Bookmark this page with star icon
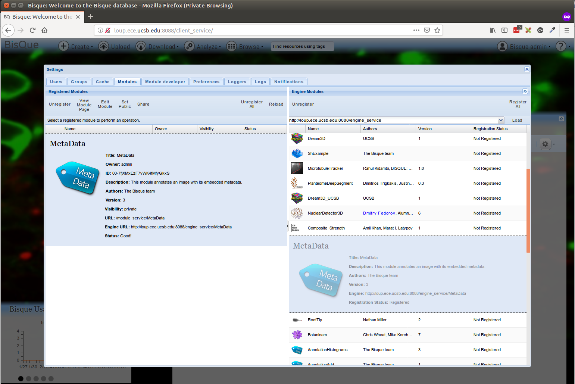 pos(437,30)
